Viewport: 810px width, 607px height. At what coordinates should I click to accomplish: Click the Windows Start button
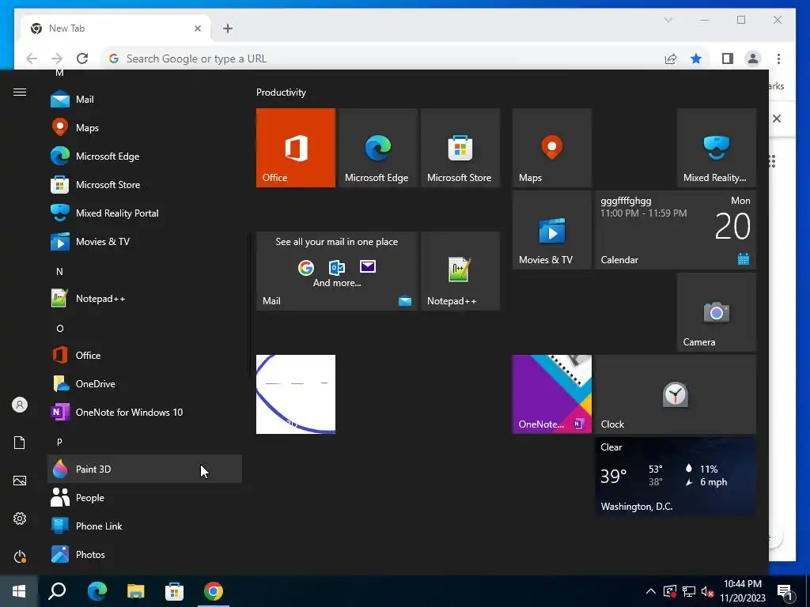tap(19, 591)
